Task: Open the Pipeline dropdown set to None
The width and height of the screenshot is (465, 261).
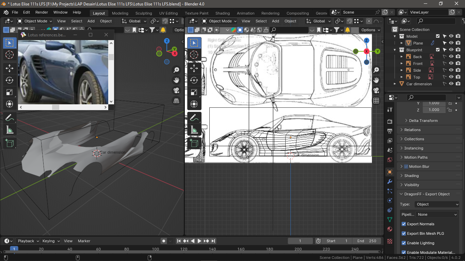Action: point(437,214)
